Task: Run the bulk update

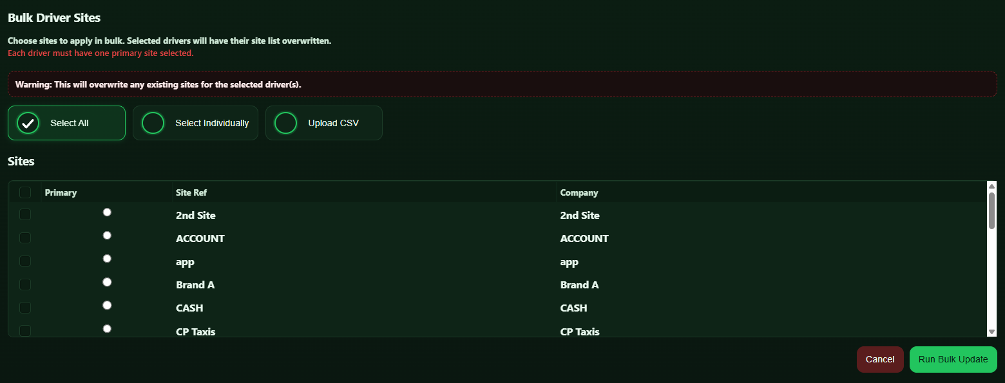Action: (x=953, y=359)
